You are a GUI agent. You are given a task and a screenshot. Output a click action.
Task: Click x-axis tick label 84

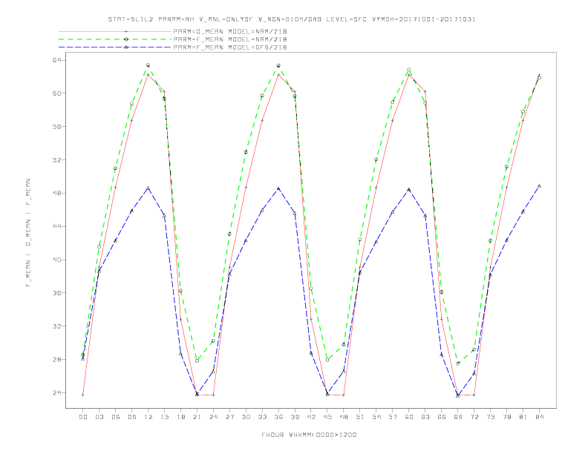tap(540, 417)
